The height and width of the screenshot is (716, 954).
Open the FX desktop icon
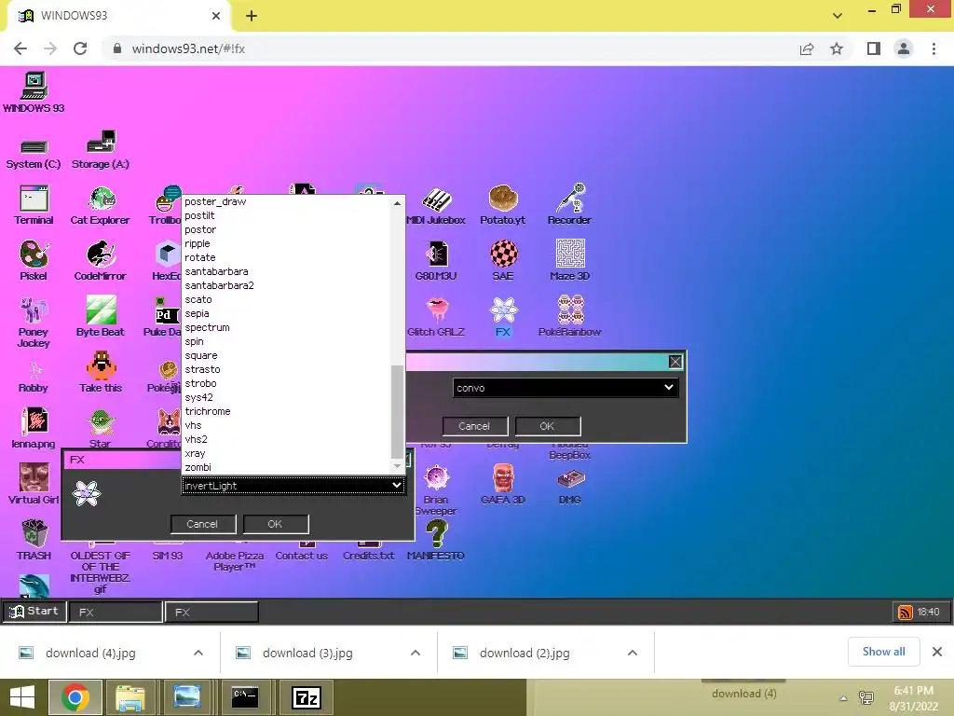coord(503,310)
